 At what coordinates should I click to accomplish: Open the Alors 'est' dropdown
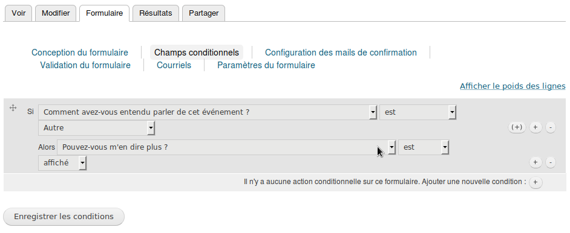click(424, 147)
